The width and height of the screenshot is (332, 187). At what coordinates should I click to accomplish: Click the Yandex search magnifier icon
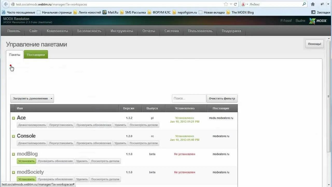[x=304, y=4]
